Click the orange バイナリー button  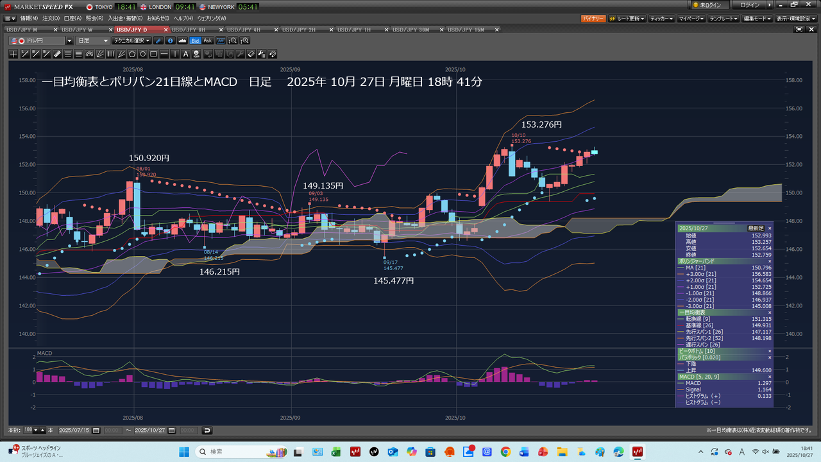(x=593, y=18)
